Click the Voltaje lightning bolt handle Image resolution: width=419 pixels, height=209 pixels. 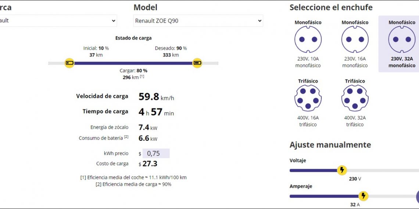click(x=342, y=170)
